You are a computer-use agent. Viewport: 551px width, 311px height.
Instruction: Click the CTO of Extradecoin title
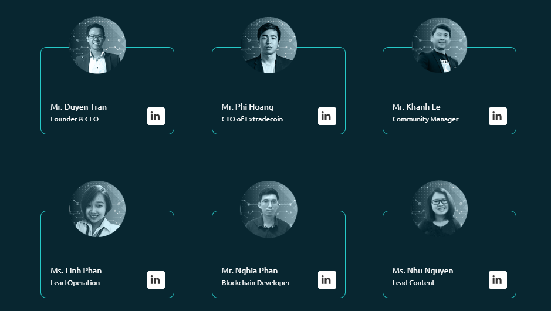pyautogui.click(x=252, y=119)
